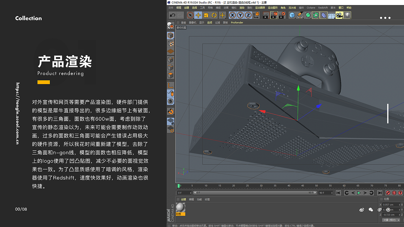Open viewport ProRender menu
404x227 pixels.
point(237,23)
